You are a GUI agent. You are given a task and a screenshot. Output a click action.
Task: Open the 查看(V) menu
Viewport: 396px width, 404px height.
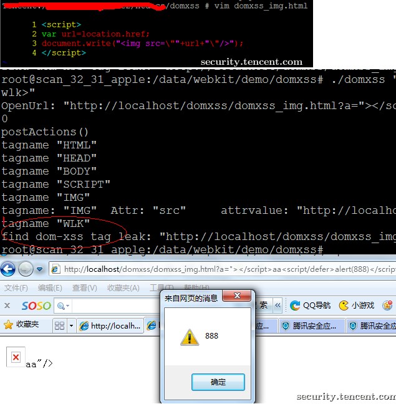point(84,287)
